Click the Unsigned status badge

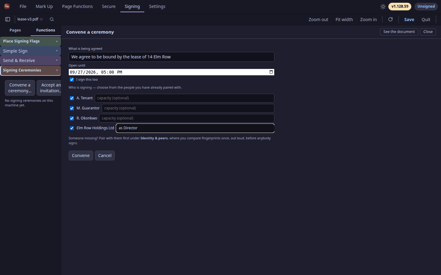(x=426, y=6)
